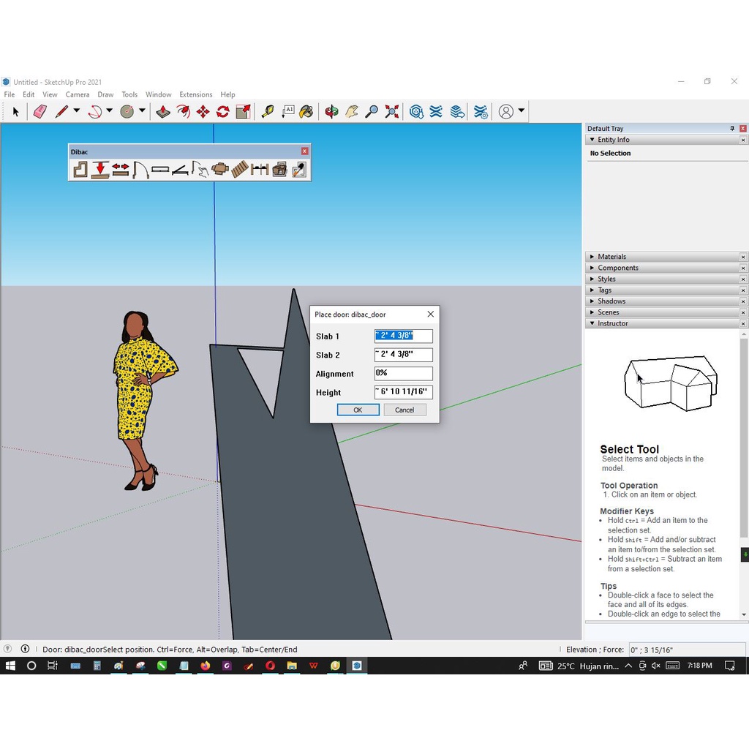
Task: Click the Slab 1 input field
Action: pos(404,336)
